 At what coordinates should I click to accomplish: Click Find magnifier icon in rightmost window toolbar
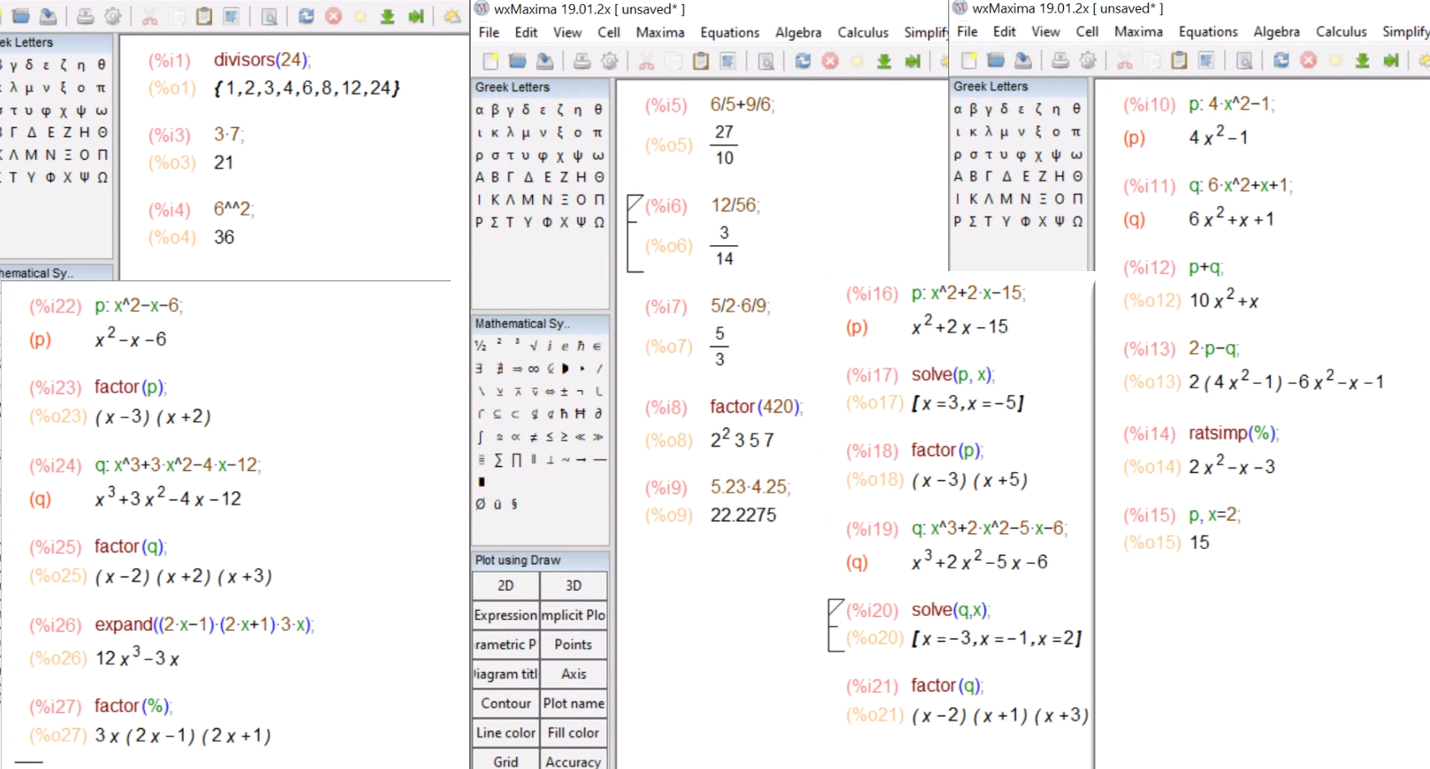click(x=1244, y=60)
